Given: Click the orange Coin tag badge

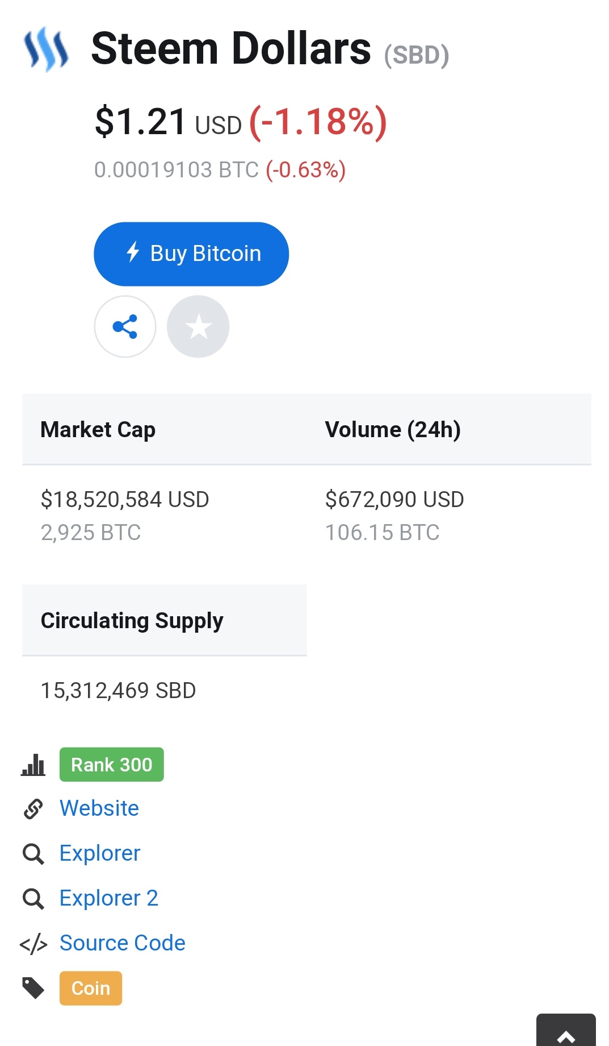Looking at the screenshot, I should [91, 988].
